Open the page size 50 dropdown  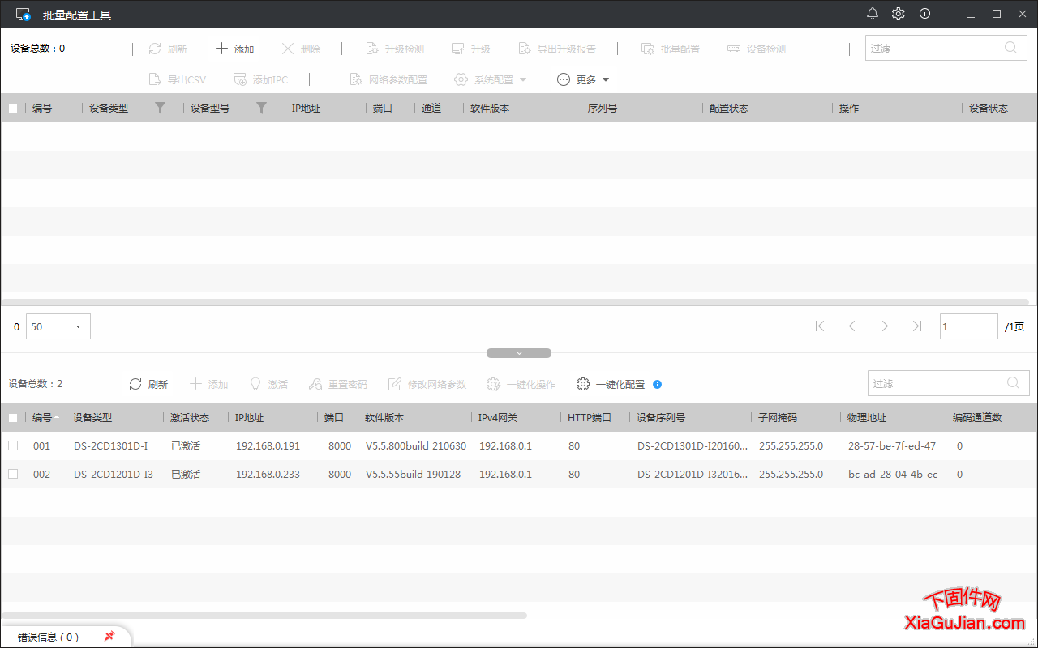coord(58,326)
